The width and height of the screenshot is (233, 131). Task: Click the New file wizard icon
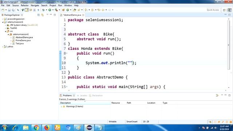coord(3,10)
